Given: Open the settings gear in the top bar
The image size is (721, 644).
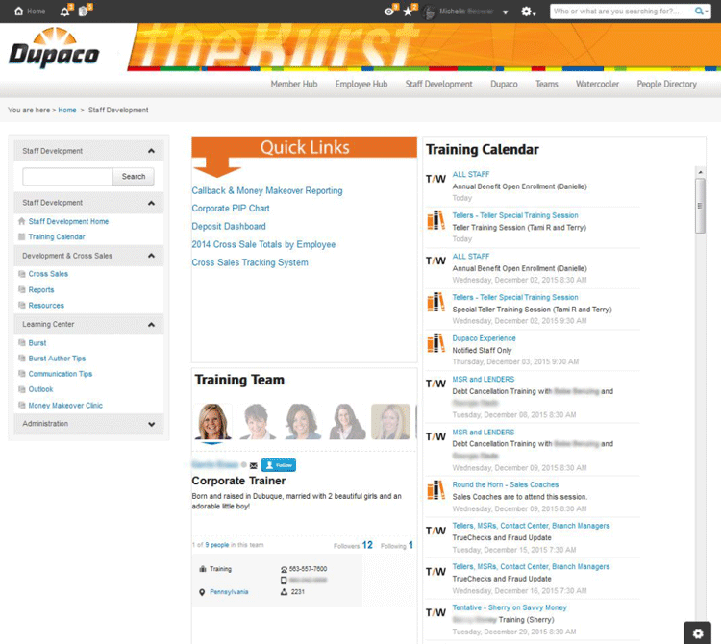Looking at the screenshot, I should click(527, 12).
